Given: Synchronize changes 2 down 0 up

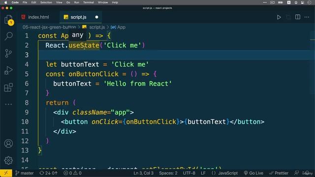Looking at the screenshot, I should tap(49, 173).
